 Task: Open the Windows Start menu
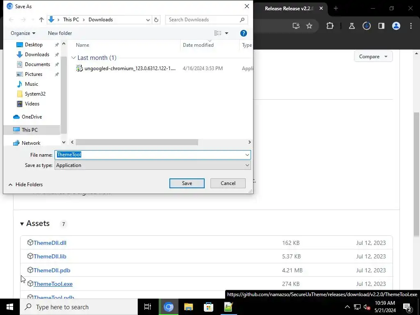click(10, 307)
